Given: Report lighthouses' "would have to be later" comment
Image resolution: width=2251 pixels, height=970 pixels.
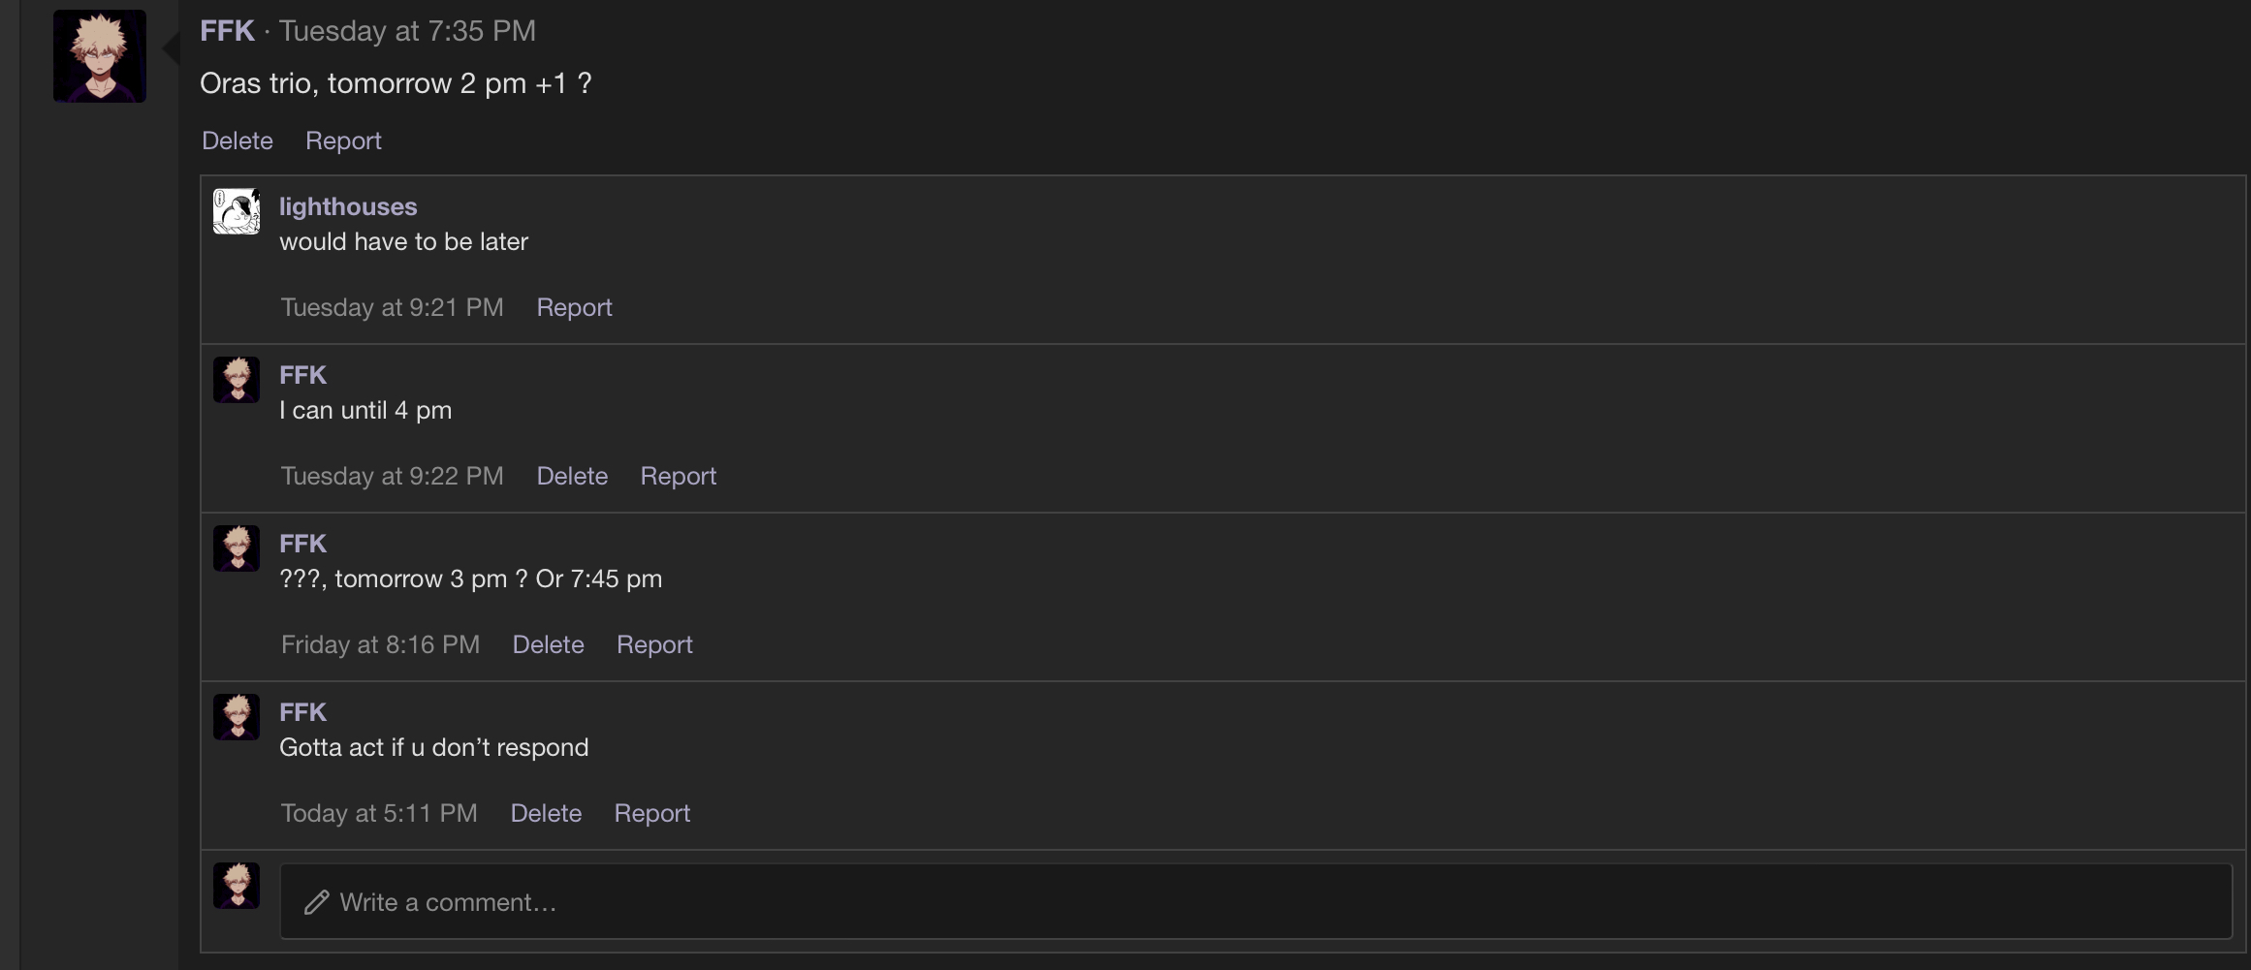Looking at the screenshot, I should point(574,307).
